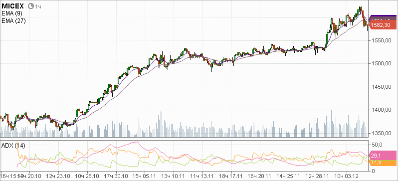Click the 13ч 10.11 date label
Screen dimensions: 398x181
[x=174, y=176]
